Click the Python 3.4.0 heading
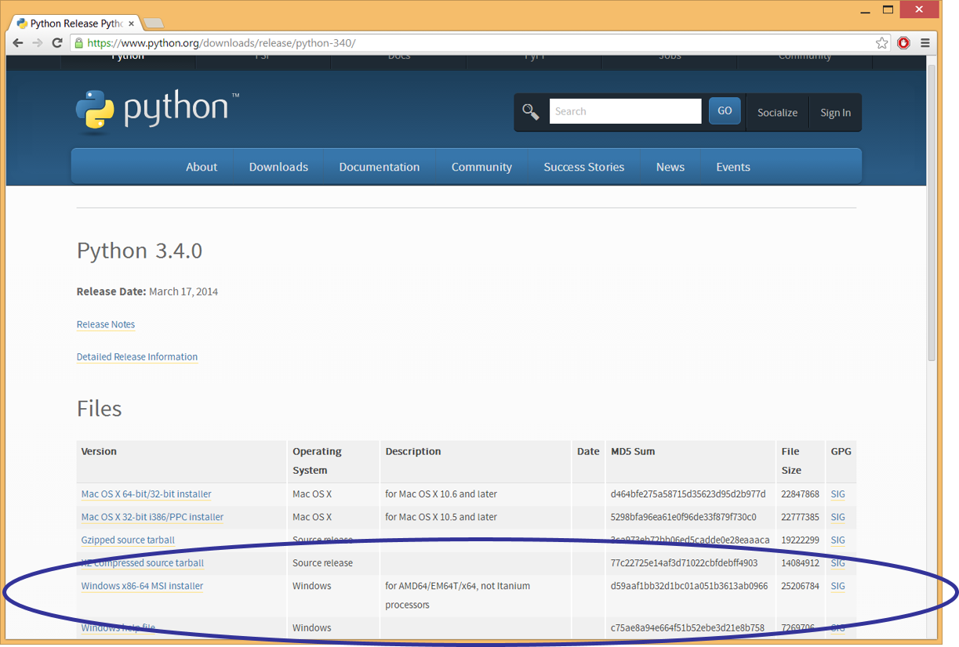This screenshot has width=959, height=647. coord(140,251)
